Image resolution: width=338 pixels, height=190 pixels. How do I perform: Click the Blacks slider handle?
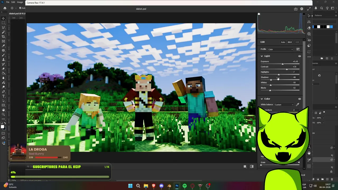click(270, 90)
